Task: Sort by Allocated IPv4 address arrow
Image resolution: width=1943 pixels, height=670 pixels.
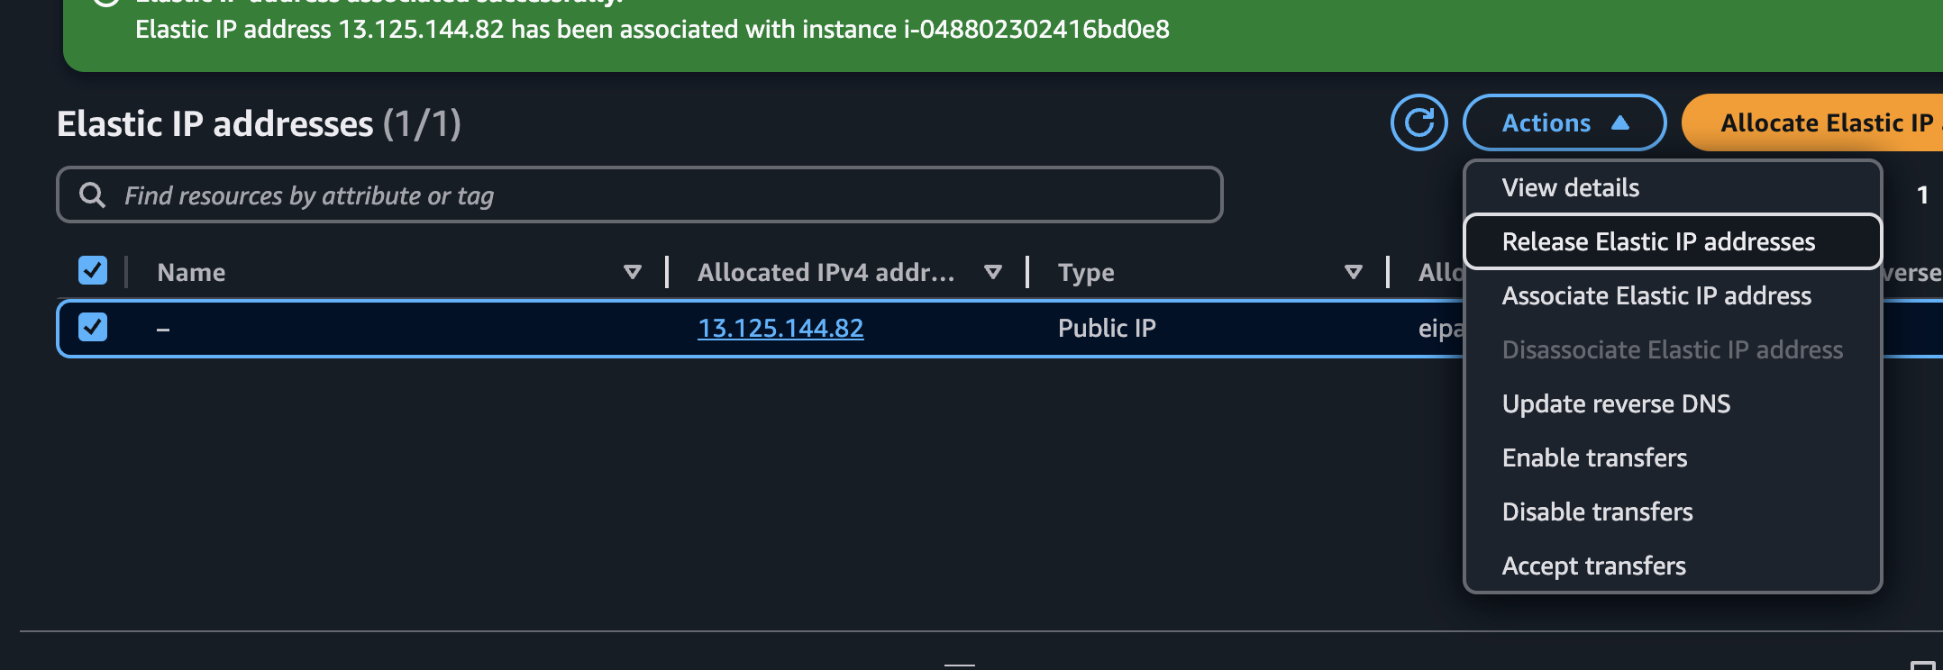Action: (993, 272)
